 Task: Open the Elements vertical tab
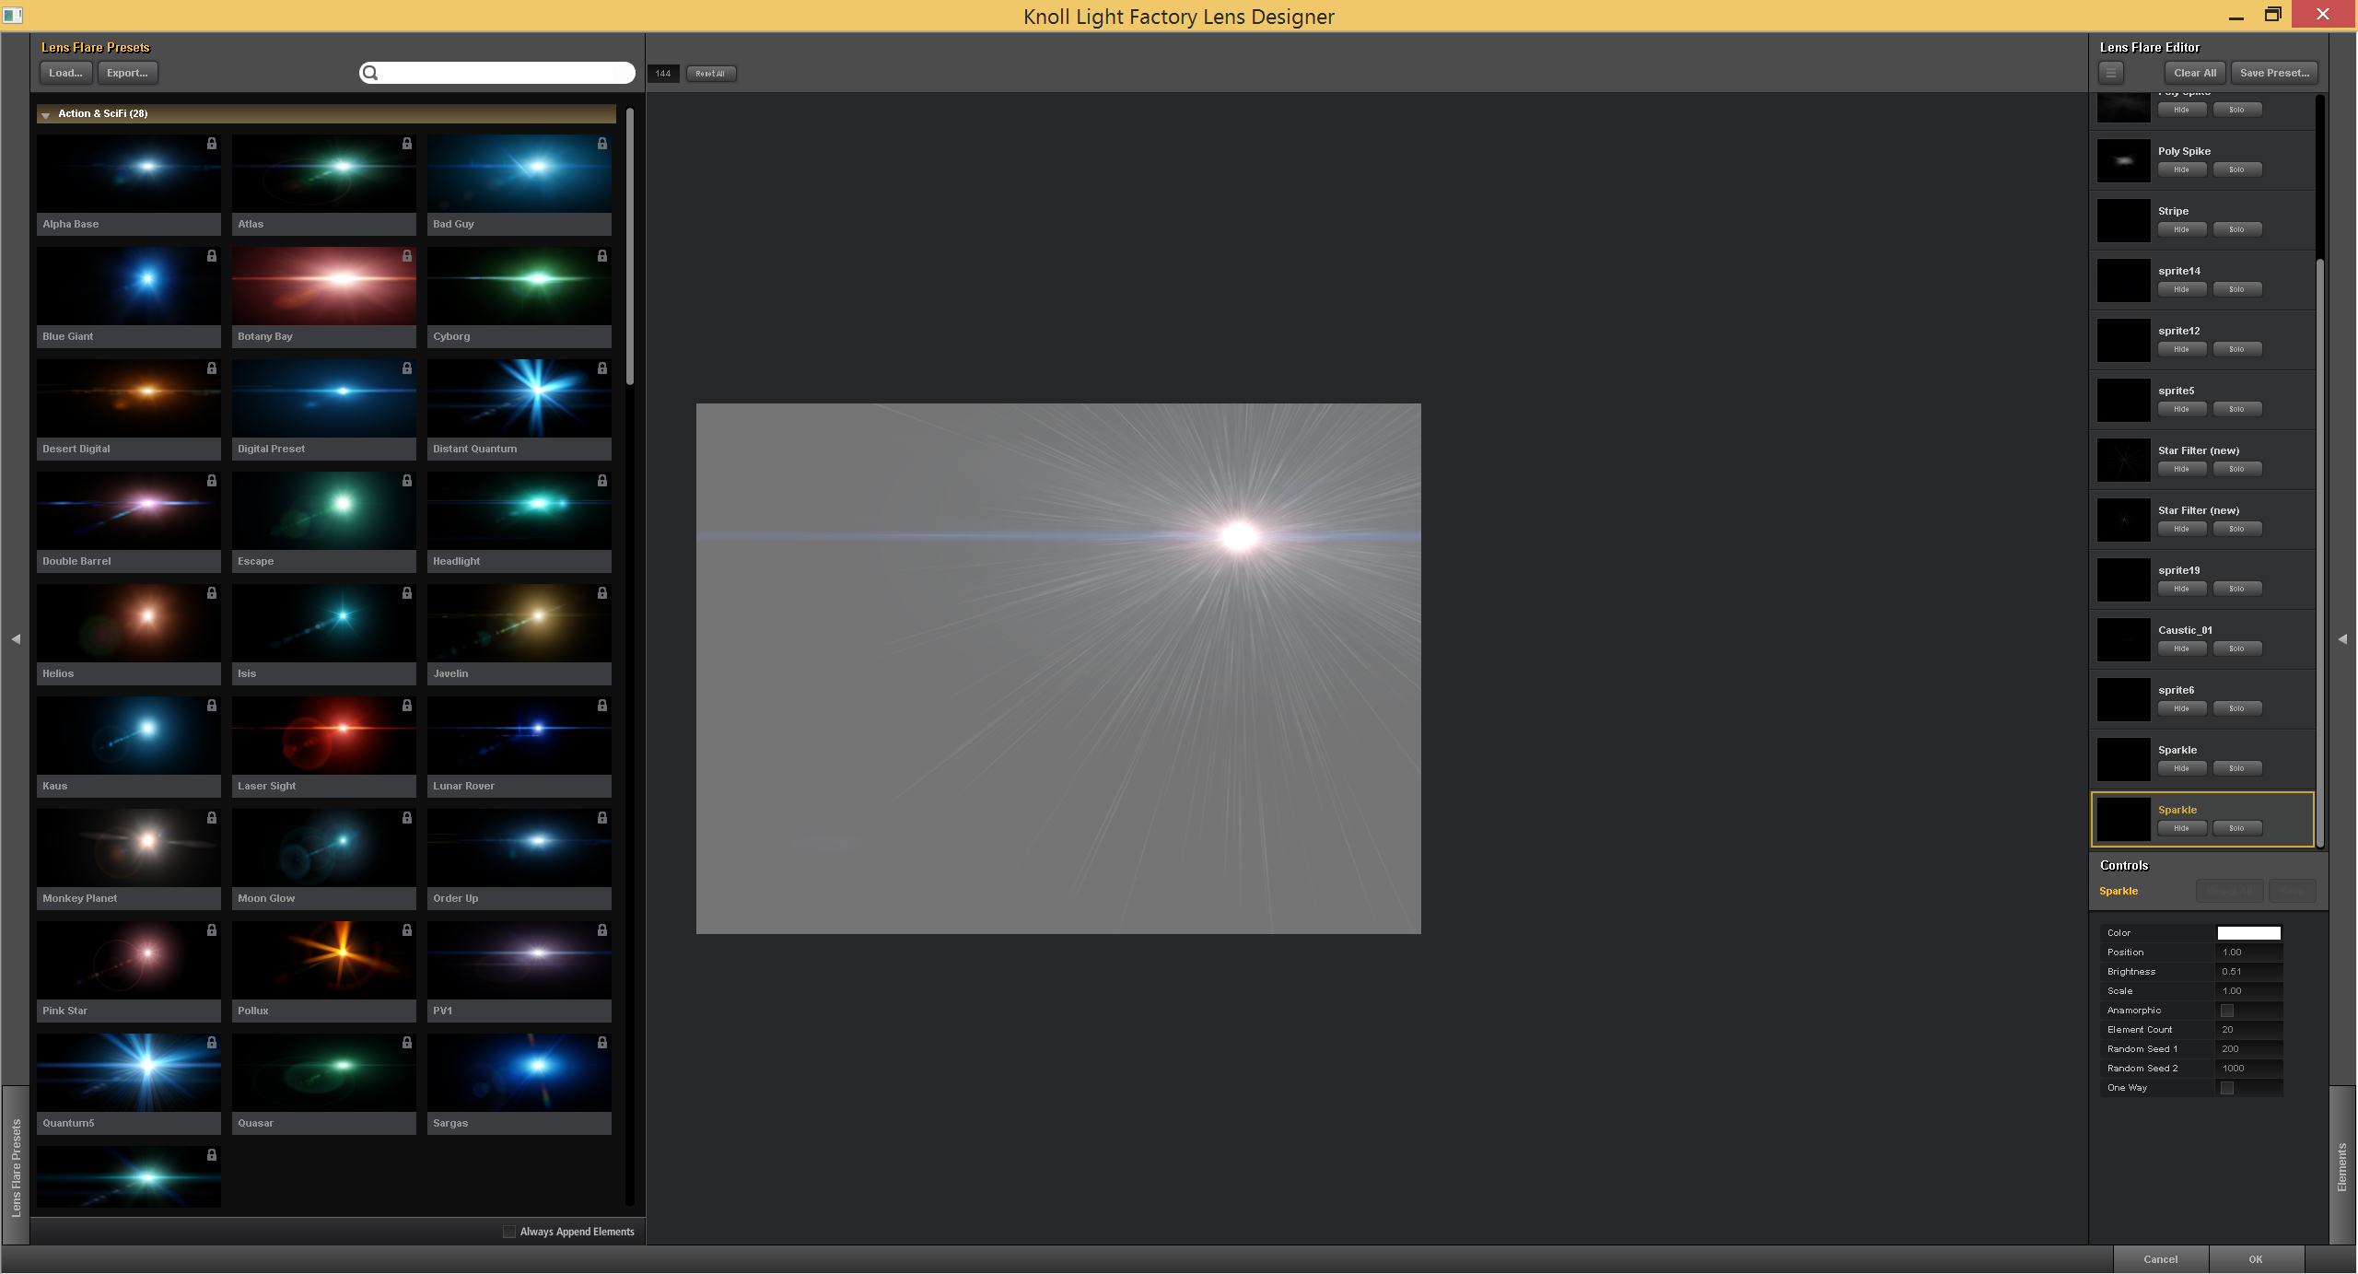pos(2342,1167)
